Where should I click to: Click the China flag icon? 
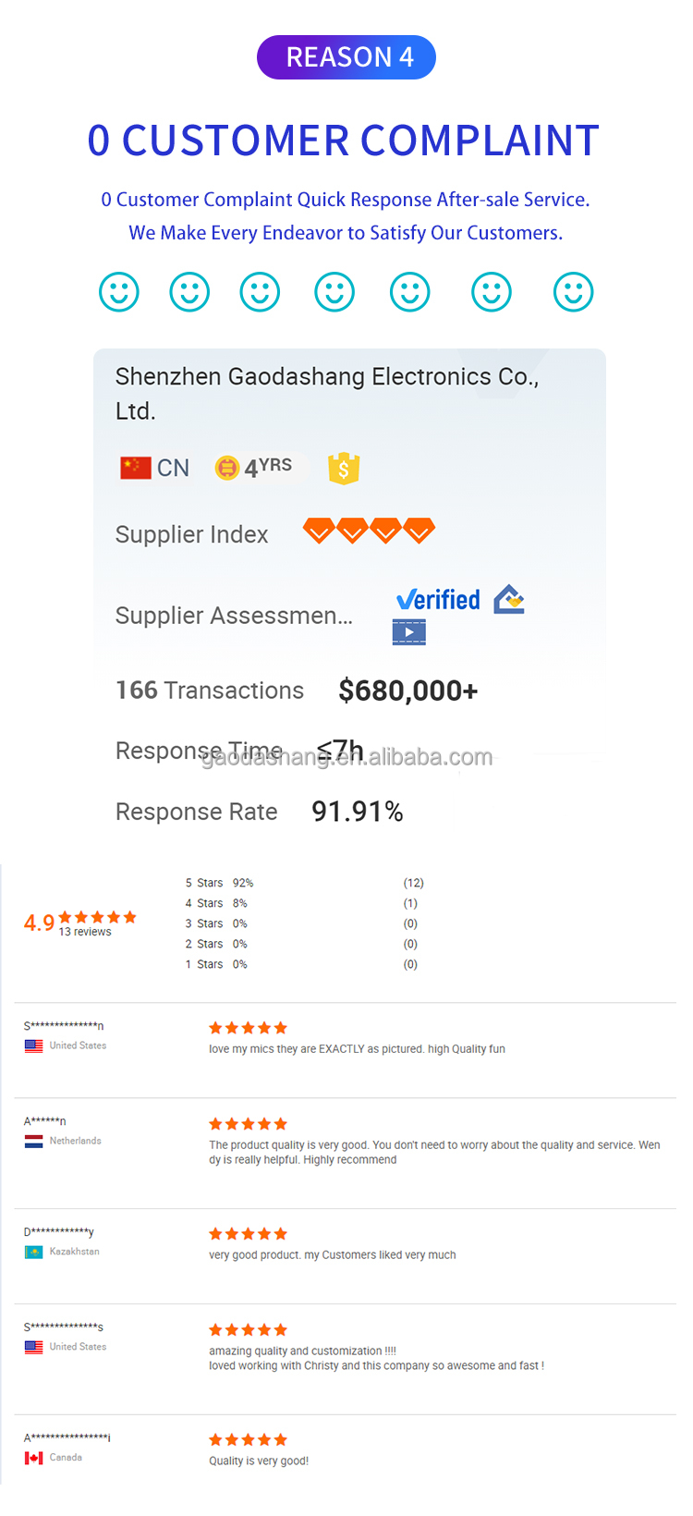tap(136, 468)
